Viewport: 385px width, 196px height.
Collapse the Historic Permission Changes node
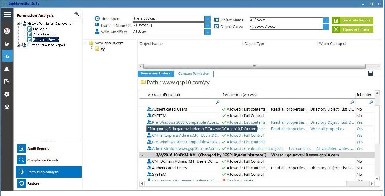click(x=18, y=23)
